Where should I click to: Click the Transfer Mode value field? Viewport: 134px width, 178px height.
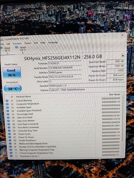(x=65, y=77)
